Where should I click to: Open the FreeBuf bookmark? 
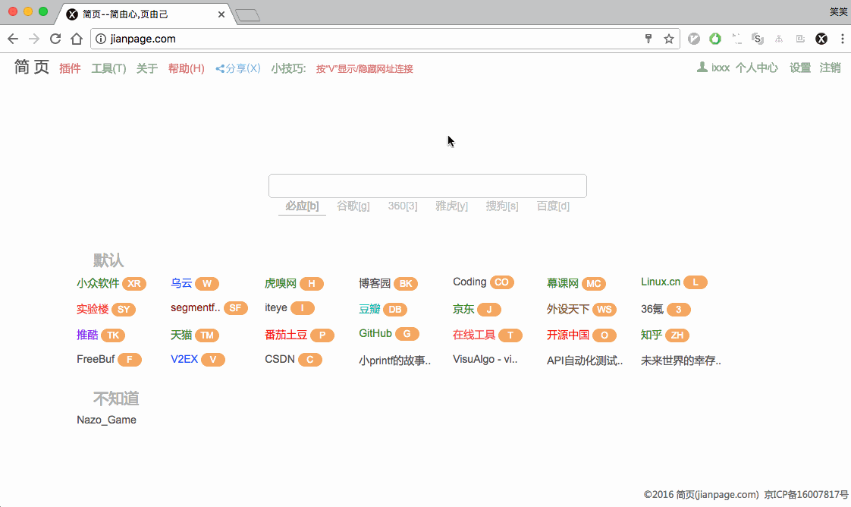pyautogui.click(x=96, y=359)
